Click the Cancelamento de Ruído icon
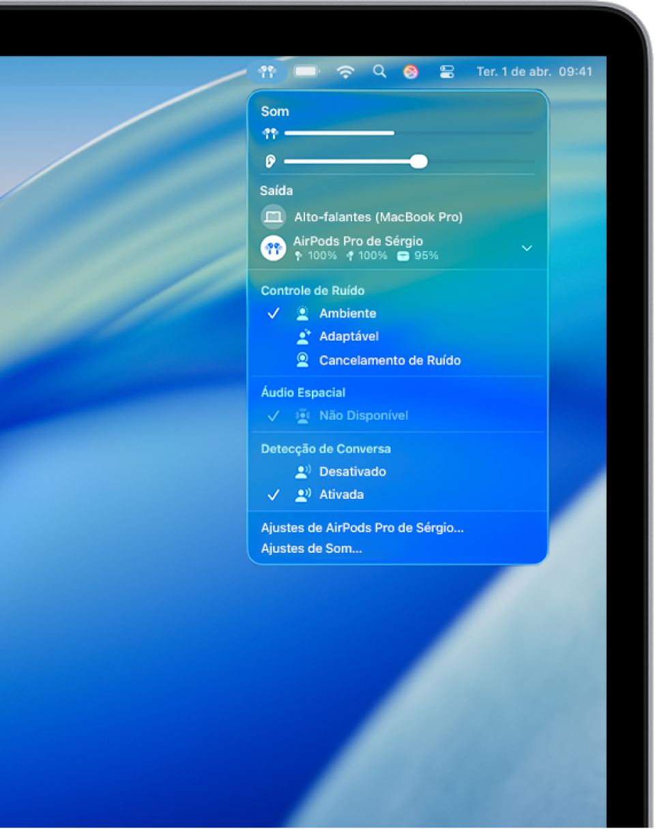The height and width of the screenshot is (829, 655). 303,360
